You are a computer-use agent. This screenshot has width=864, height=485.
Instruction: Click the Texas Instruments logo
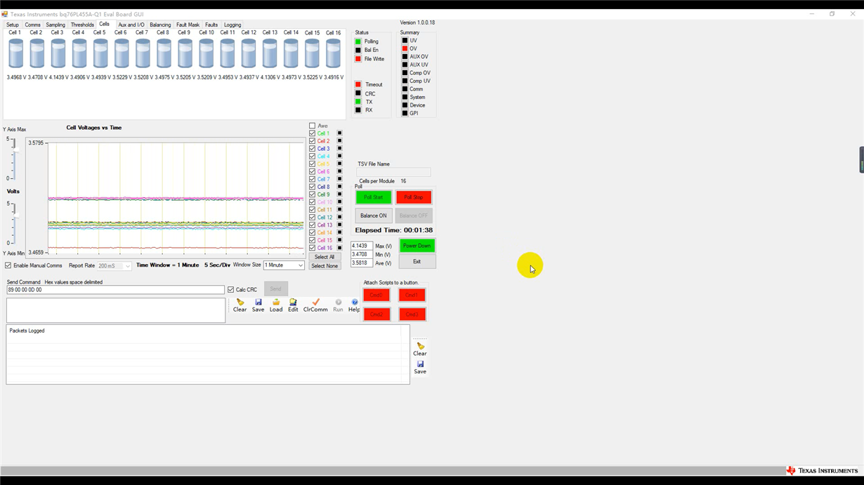tap(822, 470)
